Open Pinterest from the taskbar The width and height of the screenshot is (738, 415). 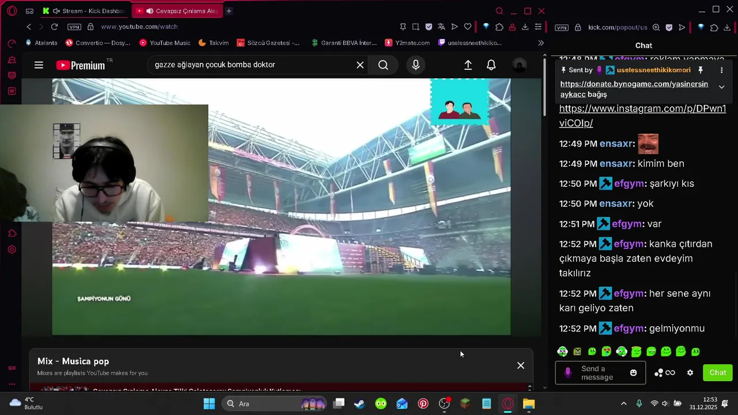click(423, 403)
